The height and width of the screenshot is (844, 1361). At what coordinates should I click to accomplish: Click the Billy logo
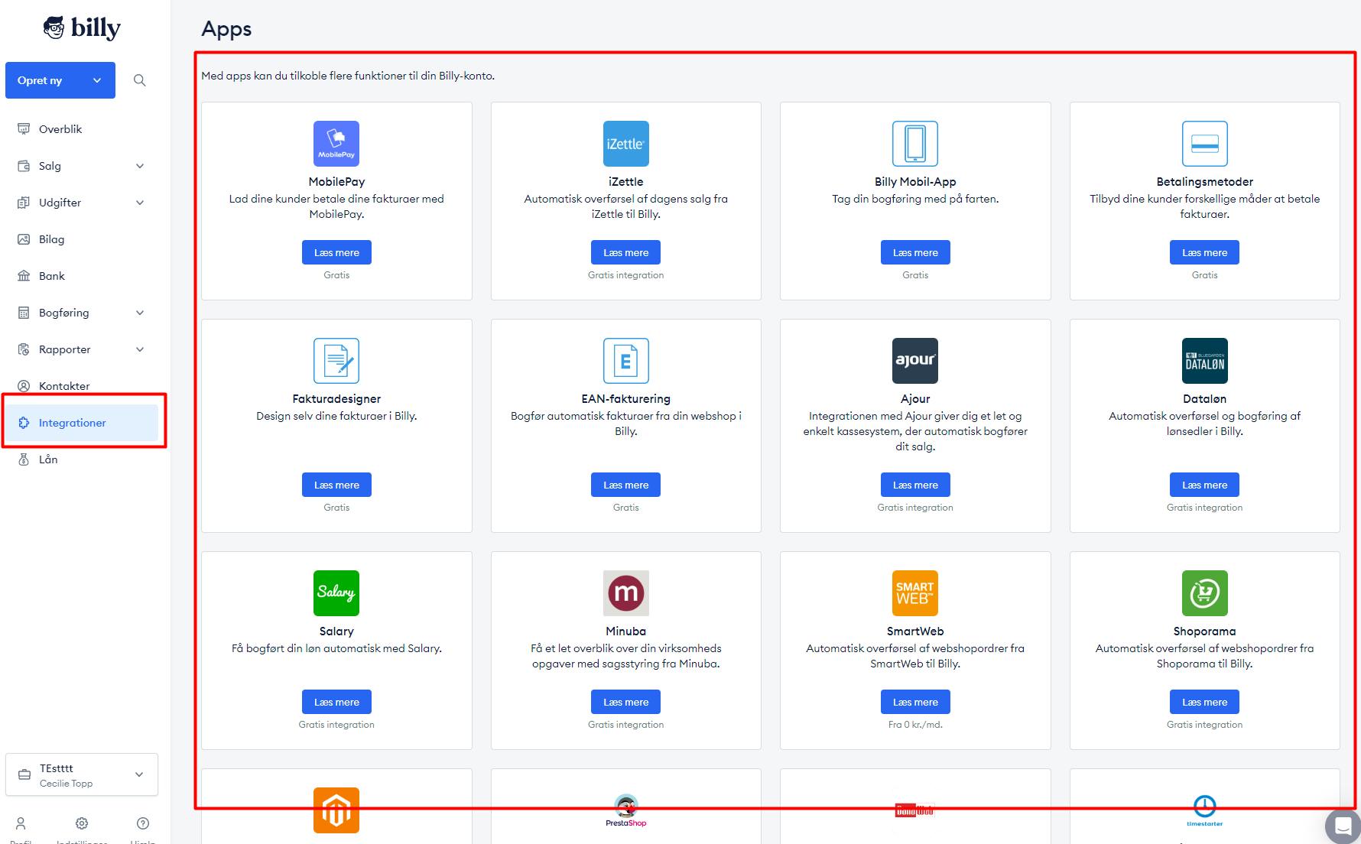point(82,28)
